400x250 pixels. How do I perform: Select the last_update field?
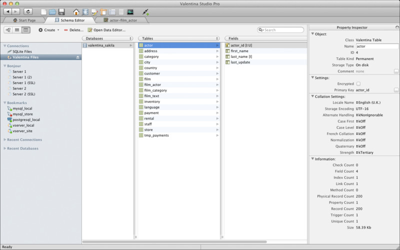(x=266, y=62)
